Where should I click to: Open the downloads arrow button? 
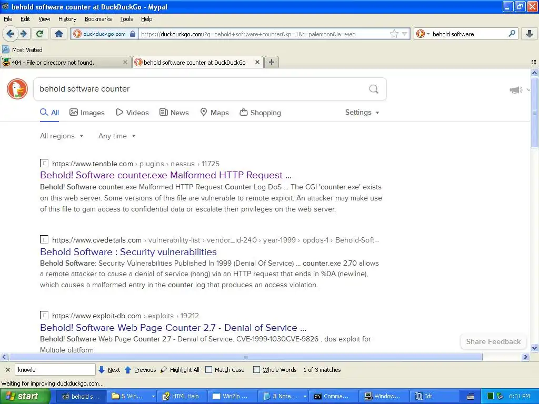click(530, 34)
